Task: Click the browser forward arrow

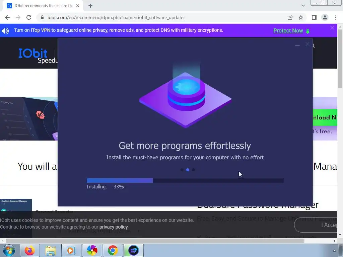Action: pyautogui.click(x=18, y=17)
